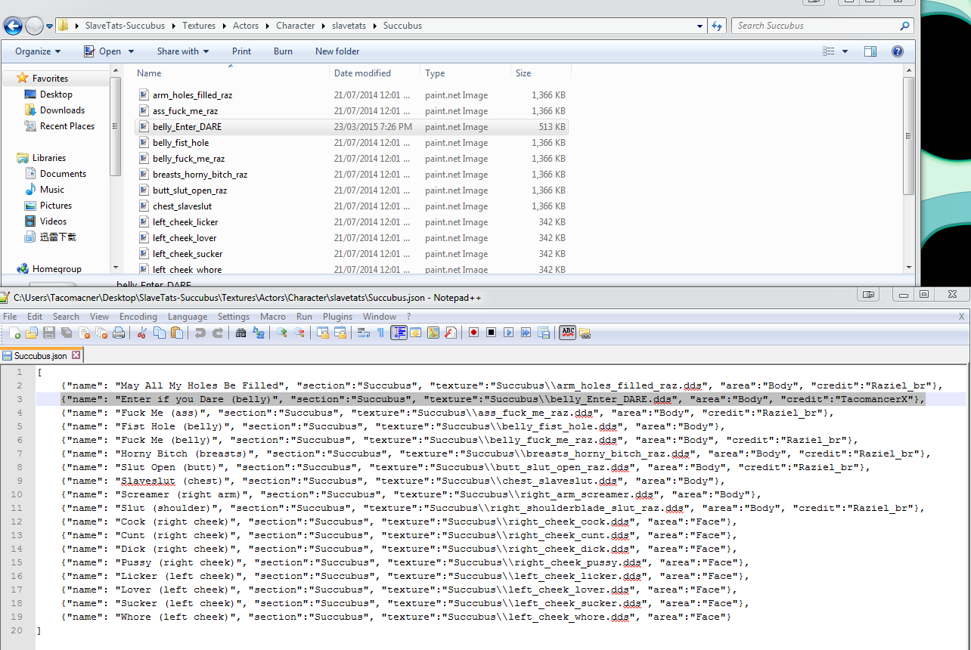Cut selection with the scissors icon
This screenshot has width=971, height=650.
point(141,333)
